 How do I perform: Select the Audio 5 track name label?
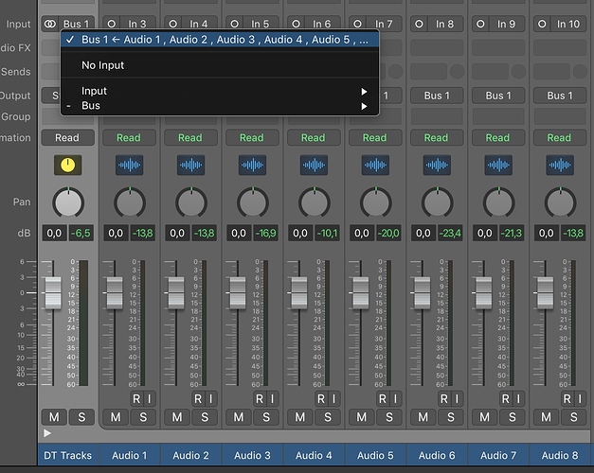(x=375, y=455)
